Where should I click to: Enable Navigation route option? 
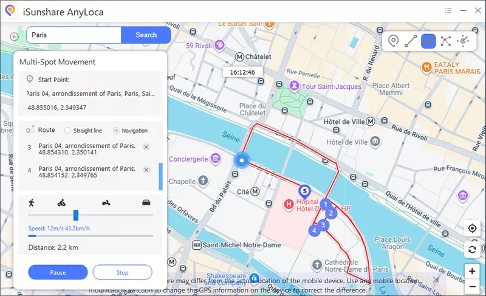pyautogui.click(x=116, y=131)
